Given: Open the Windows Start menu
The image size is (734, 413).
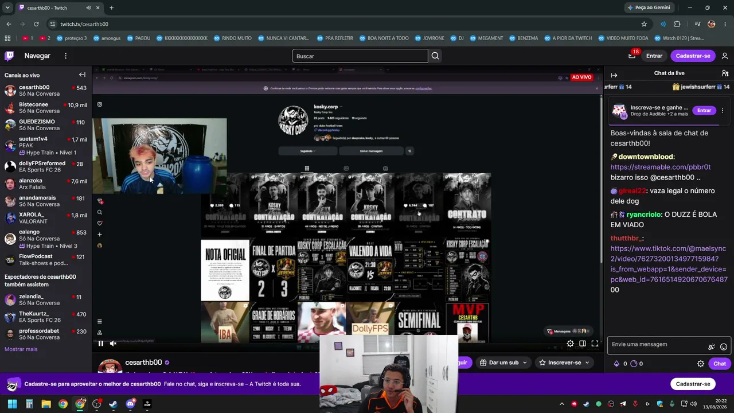Looking at the screenshot, I should 12,404.
